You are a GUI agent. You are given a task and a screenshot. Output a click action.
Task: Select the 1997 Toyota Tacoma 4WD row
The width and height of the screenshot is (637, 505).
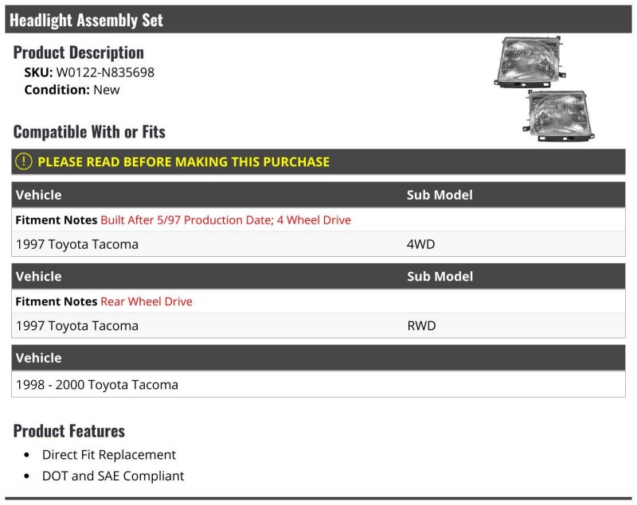pos(318,244)
